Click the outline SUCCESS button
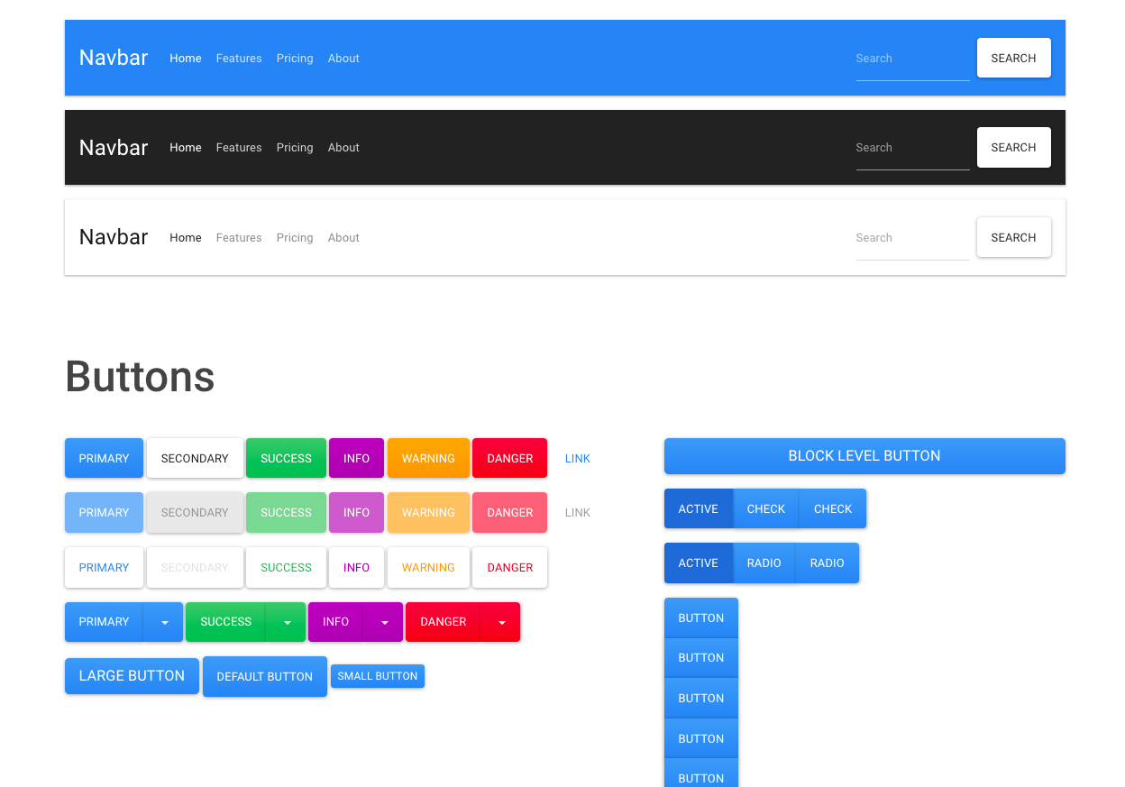The image size is (1125, 787). click(x=286, y=567)
